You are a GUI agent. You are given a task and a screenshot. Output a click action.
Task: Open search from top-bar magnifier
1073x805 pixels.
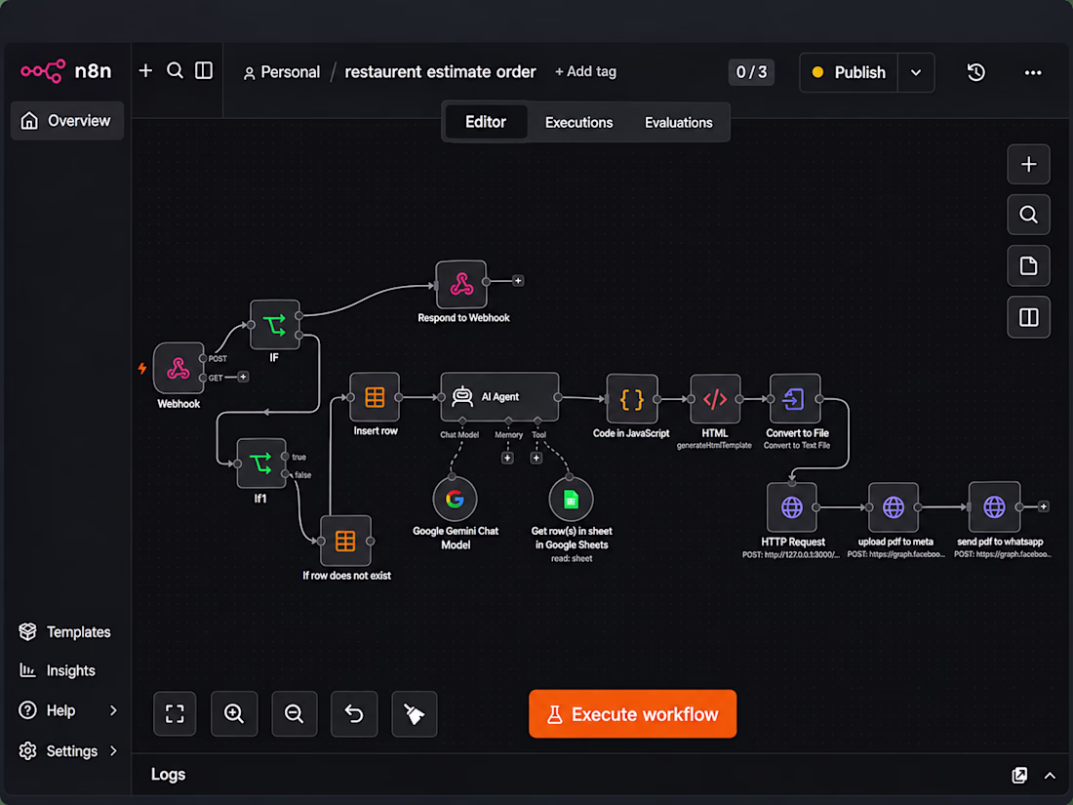click(x=175, y=70)
